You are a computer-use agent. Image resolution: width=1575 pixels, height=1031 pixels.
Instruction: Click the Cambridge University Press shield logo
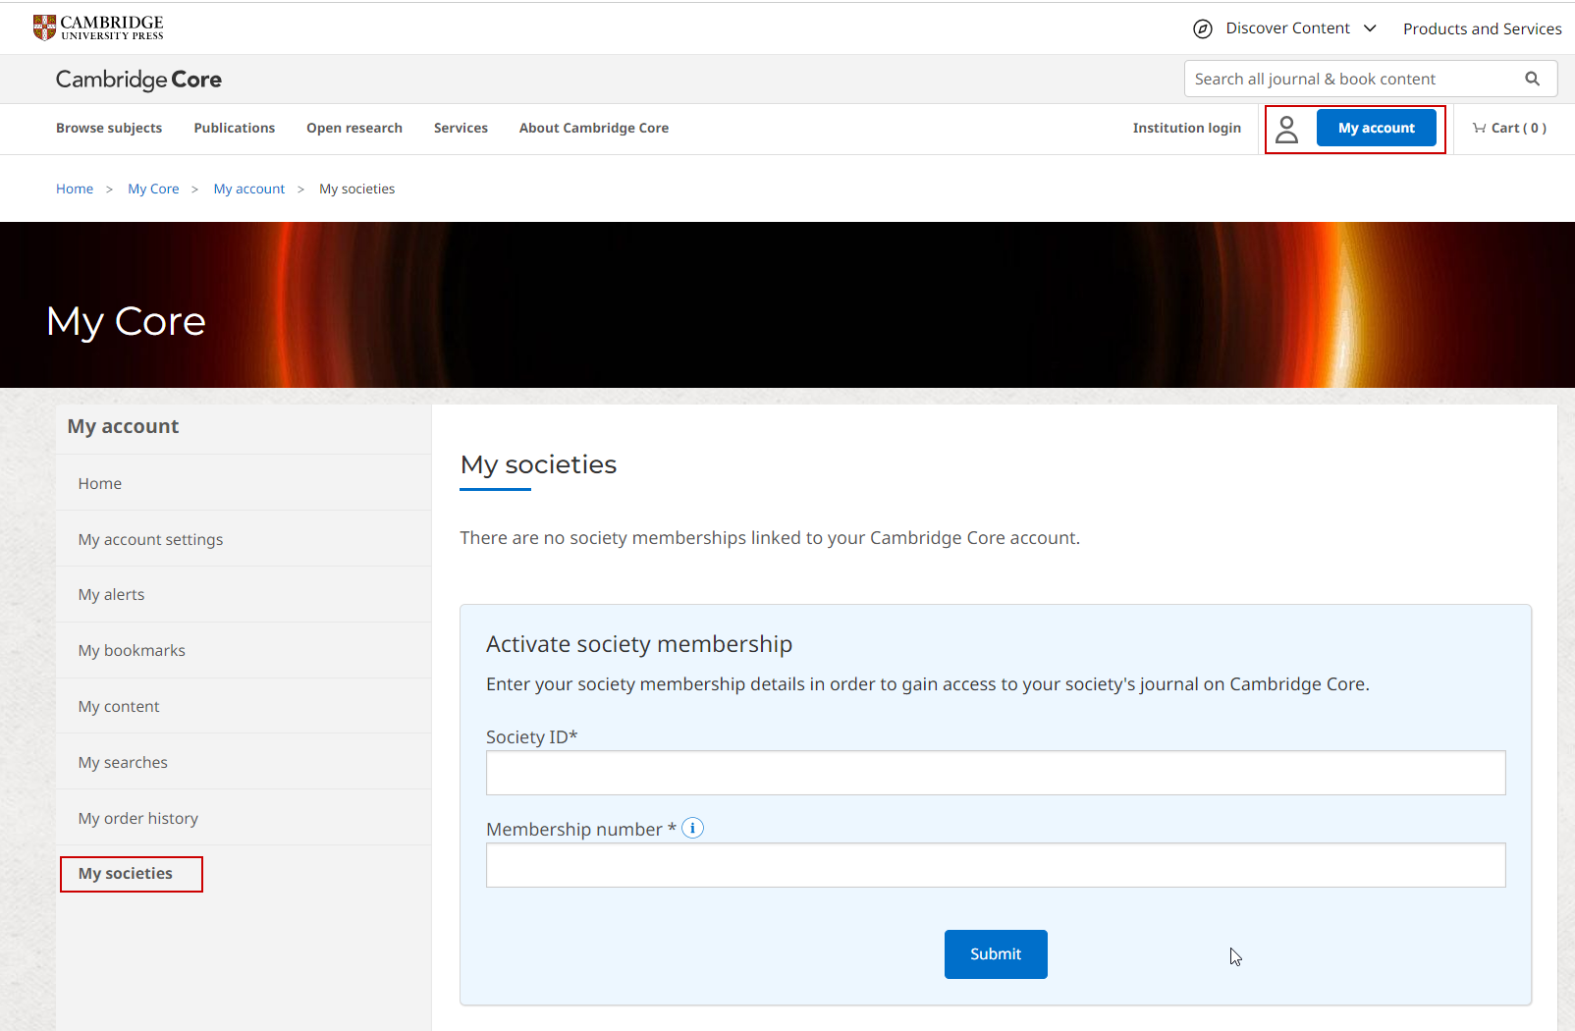(44, 27)
